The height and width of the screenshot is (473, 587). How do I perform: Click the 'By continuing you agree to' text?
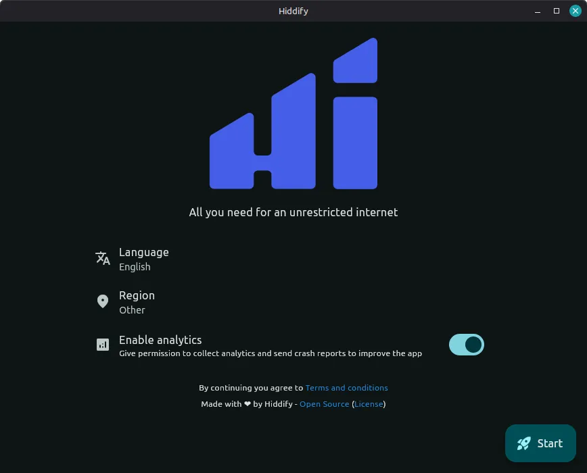coord(251,388)
